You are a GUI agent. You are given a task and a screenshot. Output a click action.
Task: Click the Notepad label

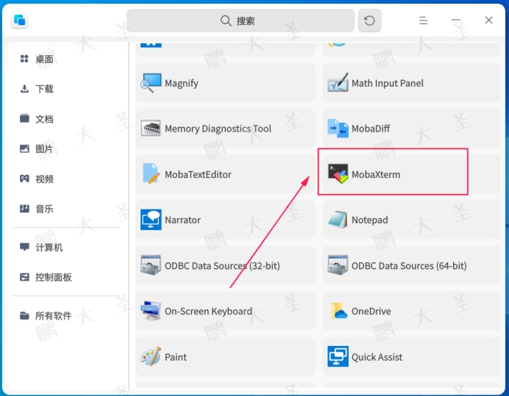tap(370, 220)
